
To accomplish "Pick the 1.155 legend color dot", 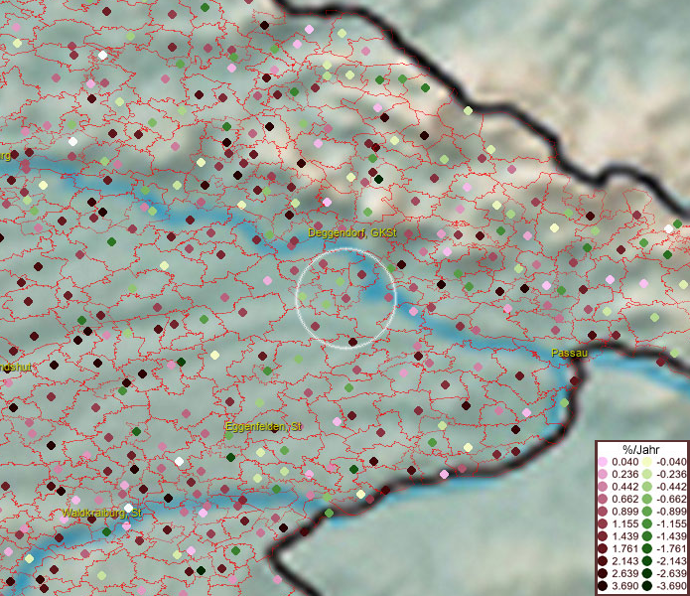I will (603, 523).
